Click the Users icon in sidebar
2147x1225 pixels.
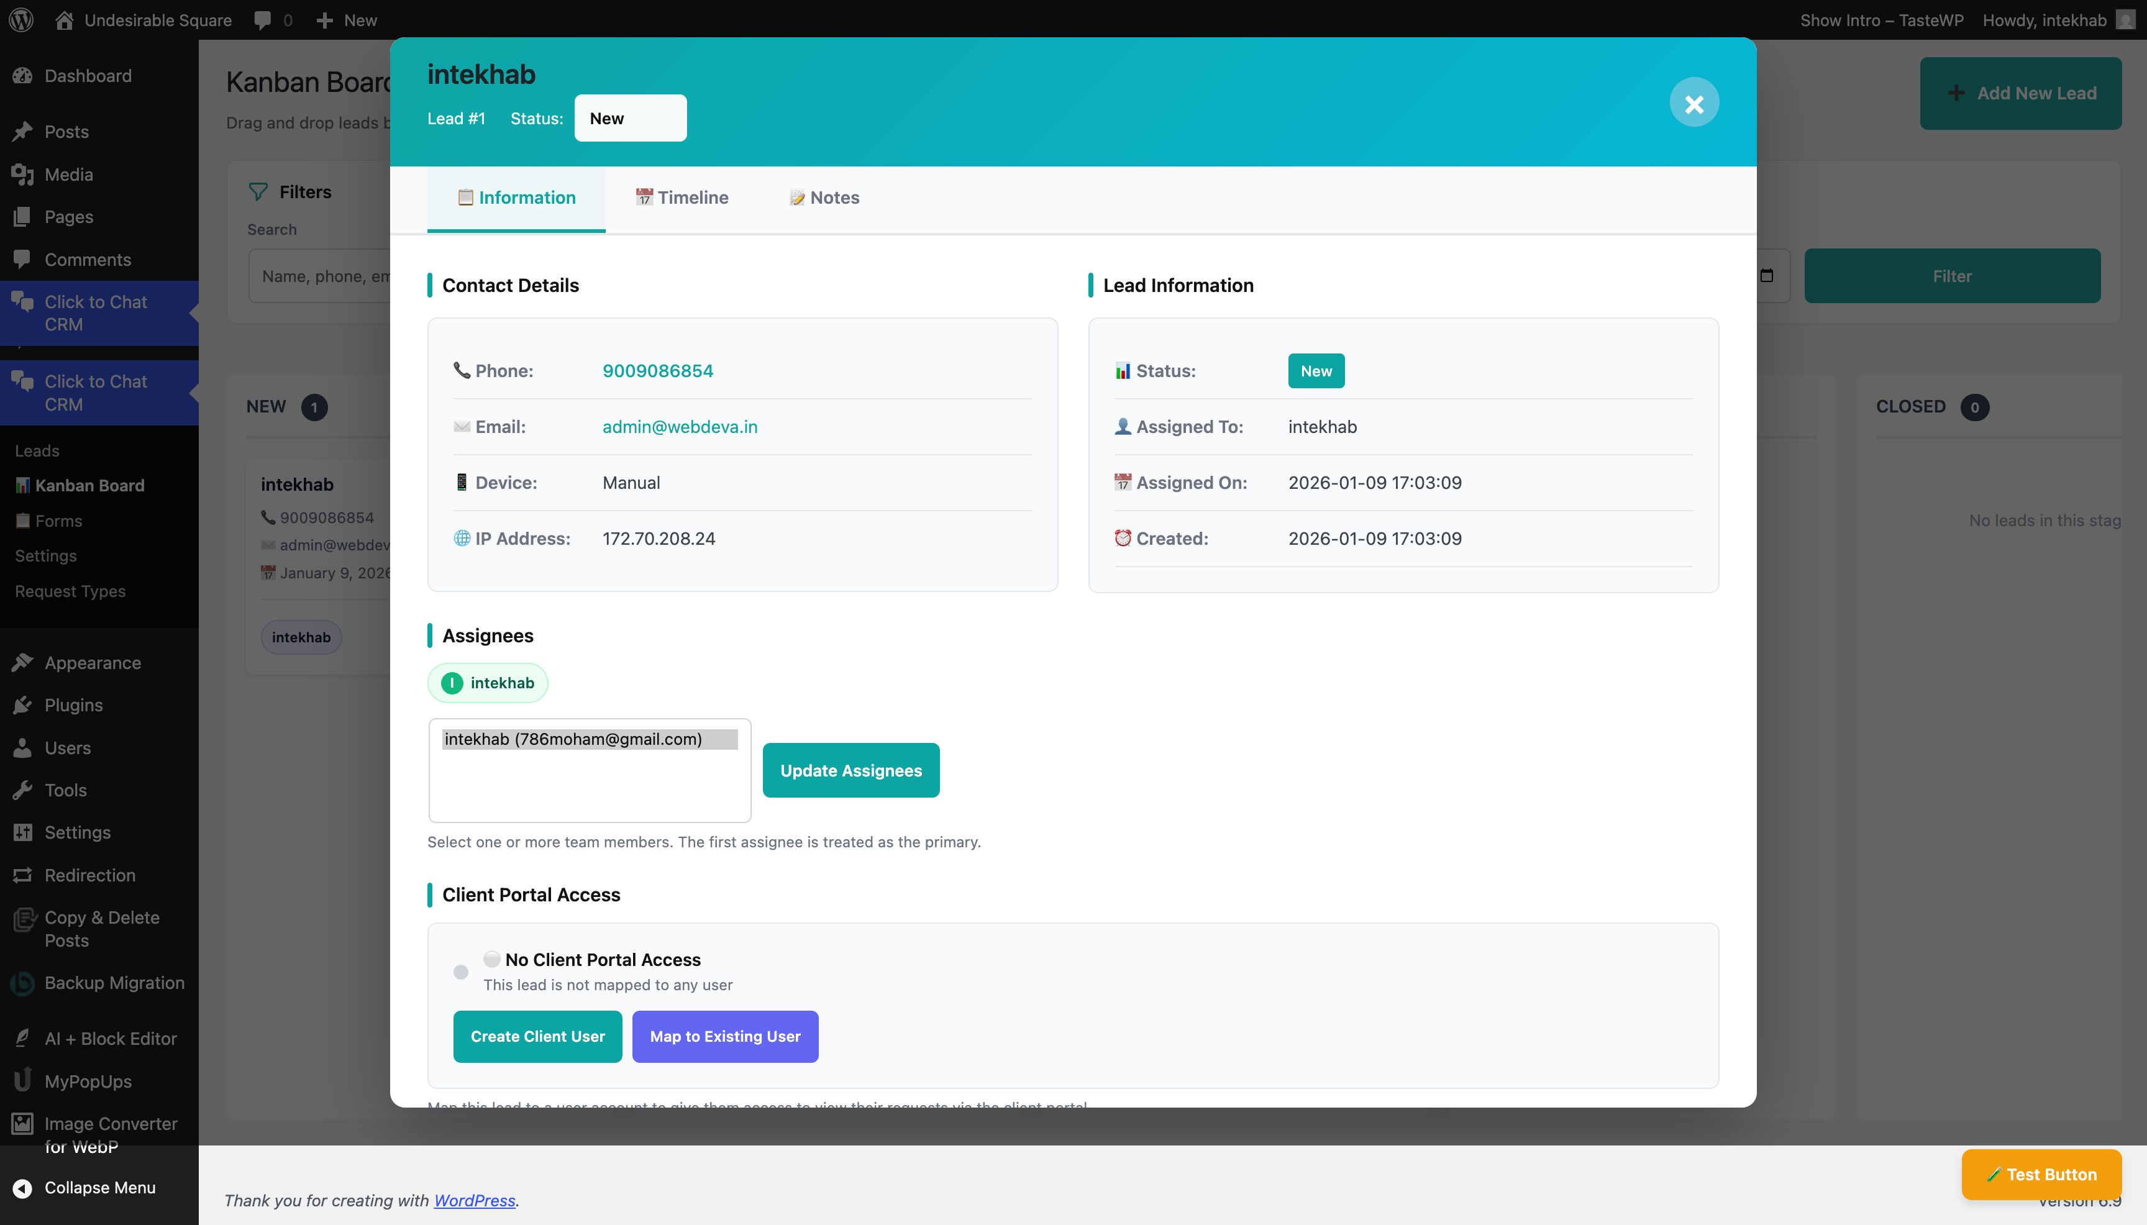click(x=23, y=747)
